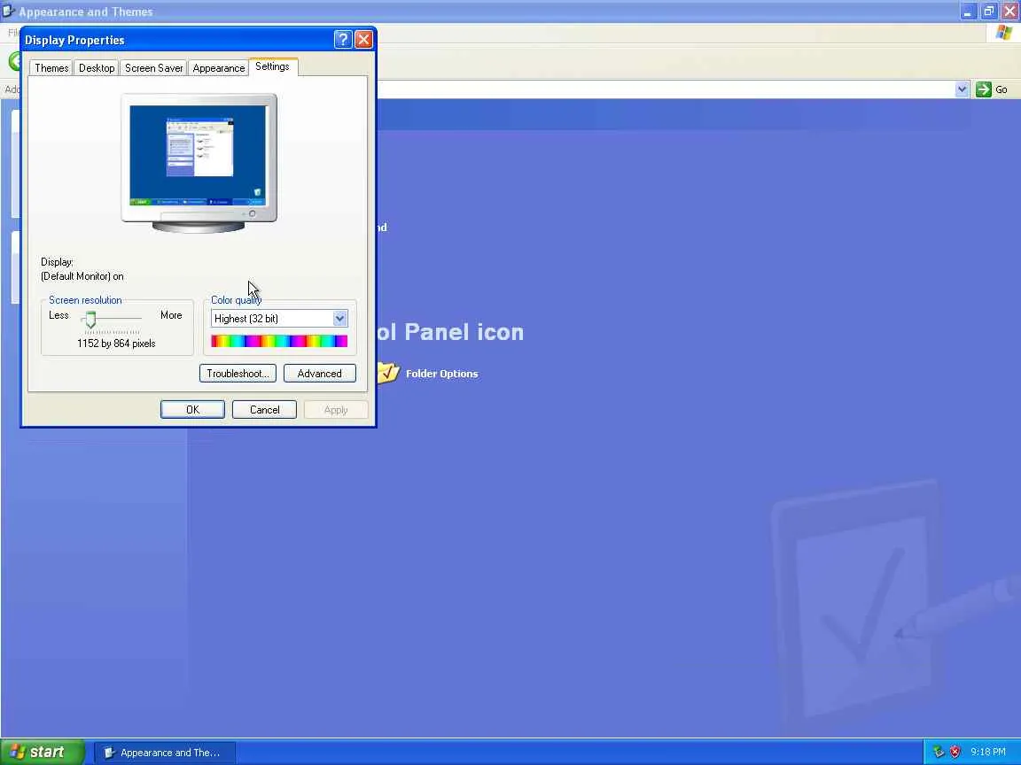
Task: Open the Windows start menu
Action: [x=43, y=752]
